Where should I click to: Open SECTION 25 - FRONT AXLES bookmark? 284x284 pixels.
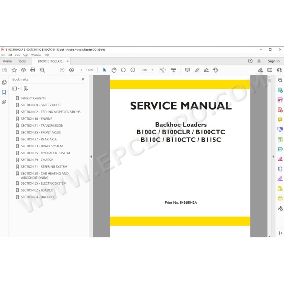pyautogui.click(x=41, y=132)
